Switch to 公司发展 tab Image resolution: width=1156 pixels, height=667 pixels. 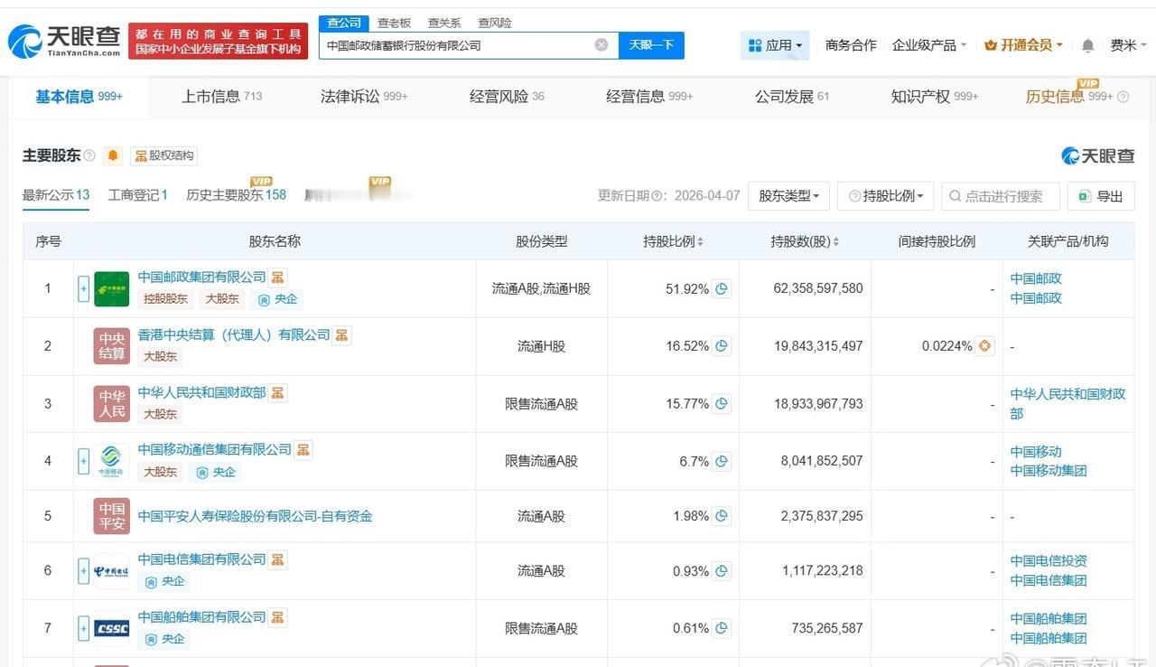[x=792, y=97]
